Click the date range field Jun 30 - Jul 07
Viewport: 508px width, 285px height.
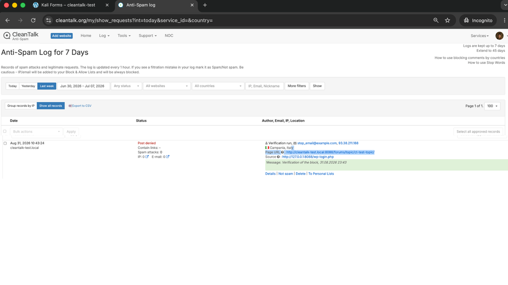(83, 86)
